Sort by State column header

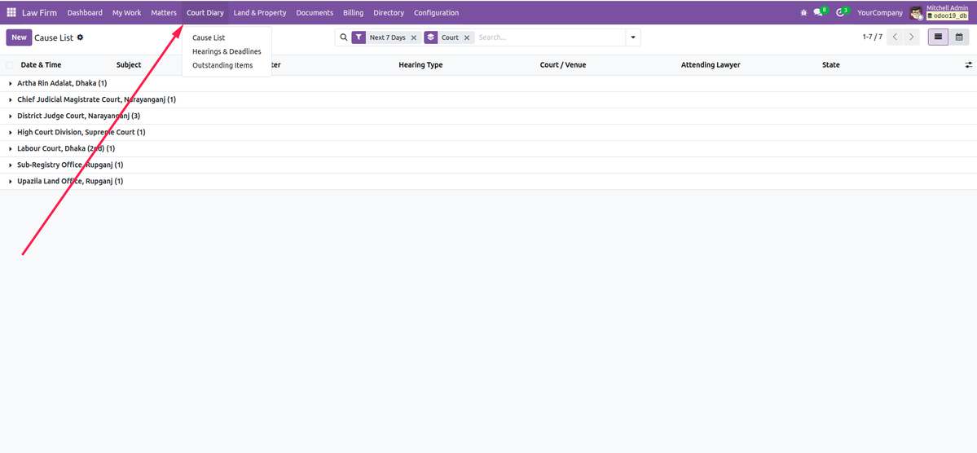pos(830,65)
